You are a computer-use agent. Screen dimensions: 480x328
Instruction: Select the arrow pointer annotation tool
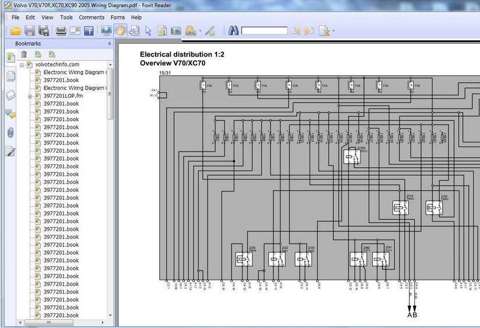click(149, 31)
